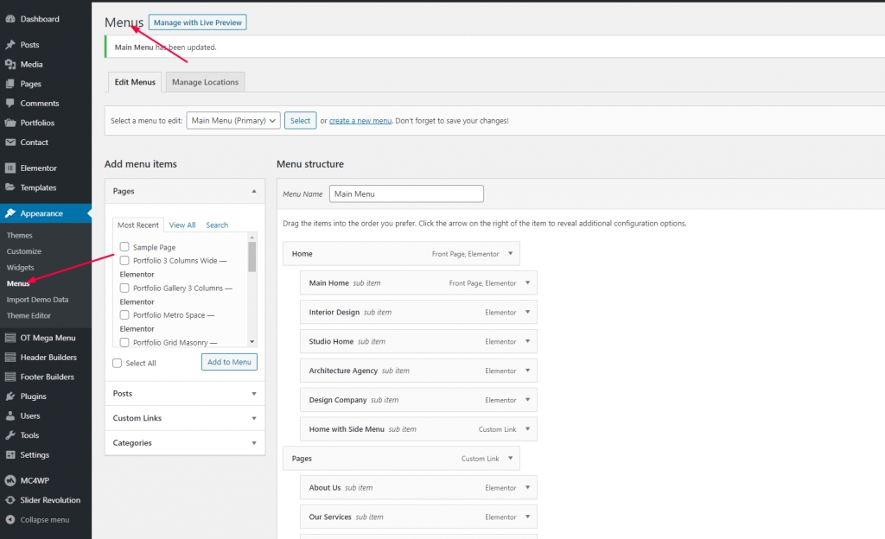The height and width of the screenshot is (539, 885).
Task: Click the Portfolios folder icon
Action: pyautogui.click(x=10, y=123)
